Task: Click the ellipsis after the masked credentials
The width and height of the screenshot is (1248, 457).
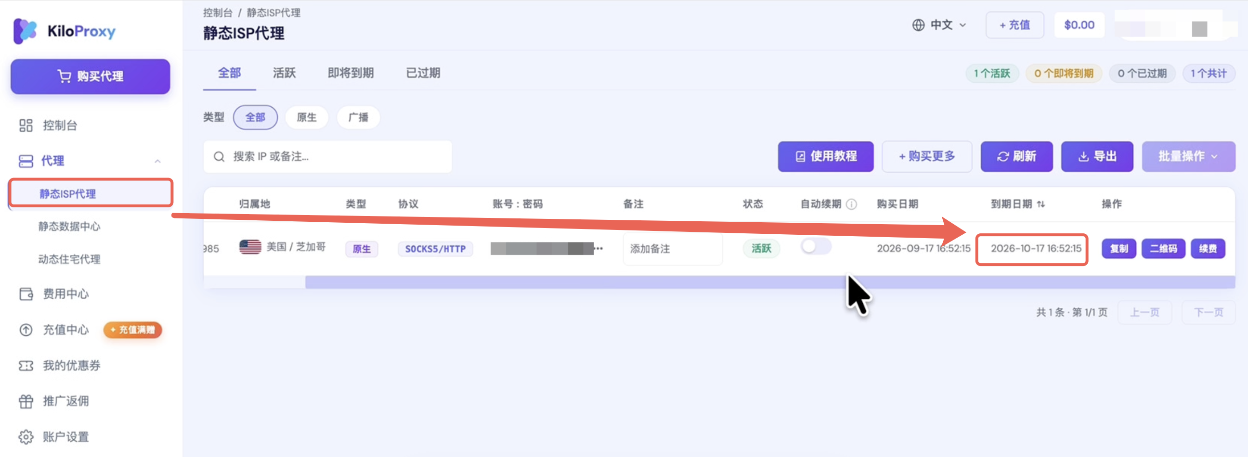Action: coord(598,248)
